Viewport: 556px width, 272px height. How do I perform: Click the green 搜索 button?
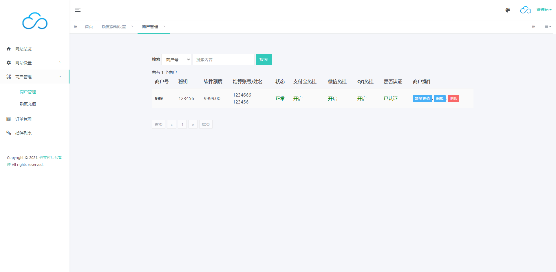[264, 59]
